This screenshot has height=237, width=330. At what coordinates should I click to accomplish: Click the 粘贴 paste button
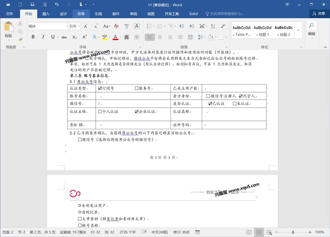click(9, 30)
